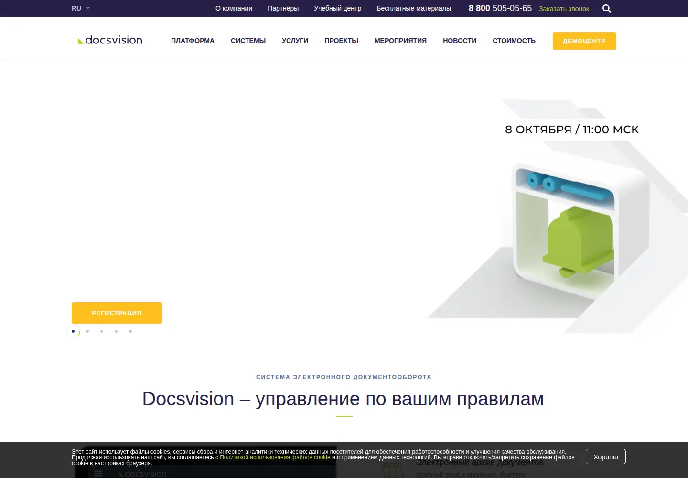Click the СИСТЕМА ЭЛЕКТРОННОГО ДОКУМЕНТООБОРОТА caption
Image resolution: width=688 pixels, height=478 pixels.
coord(344,377)
